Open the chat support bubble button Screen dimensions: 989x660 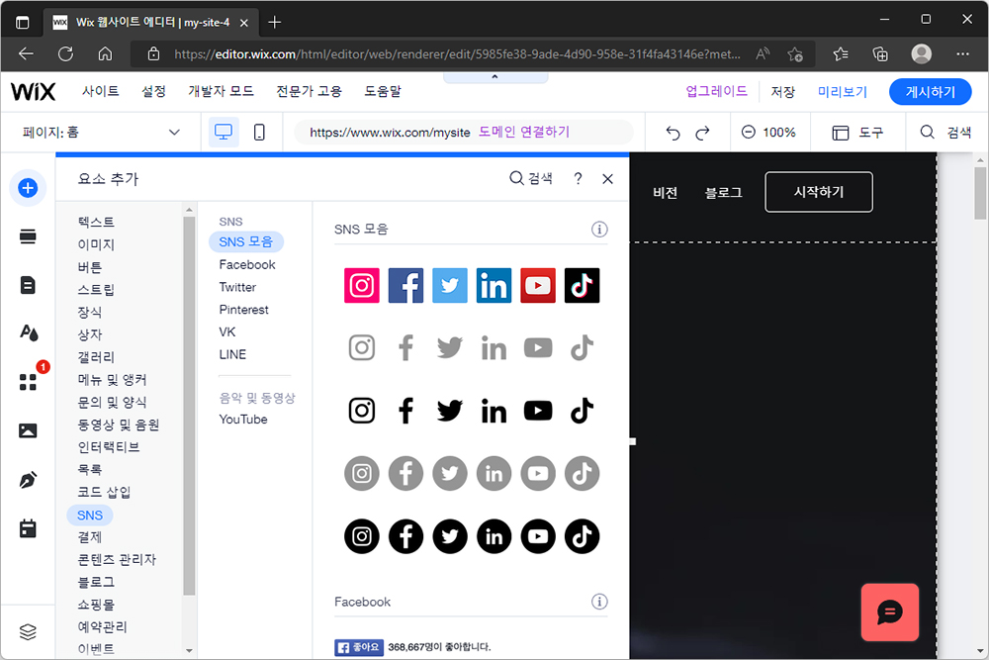tap(890, 613)
